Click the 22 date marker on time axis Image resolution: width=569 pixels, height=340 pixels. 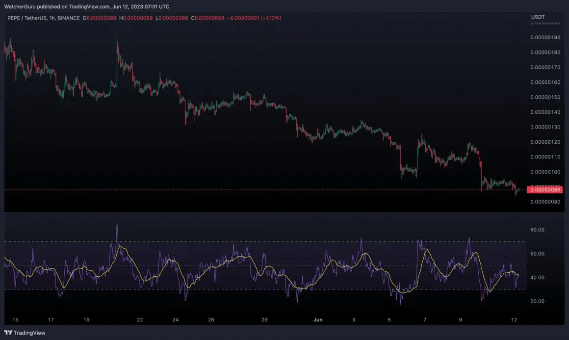(x=140, y=320)
